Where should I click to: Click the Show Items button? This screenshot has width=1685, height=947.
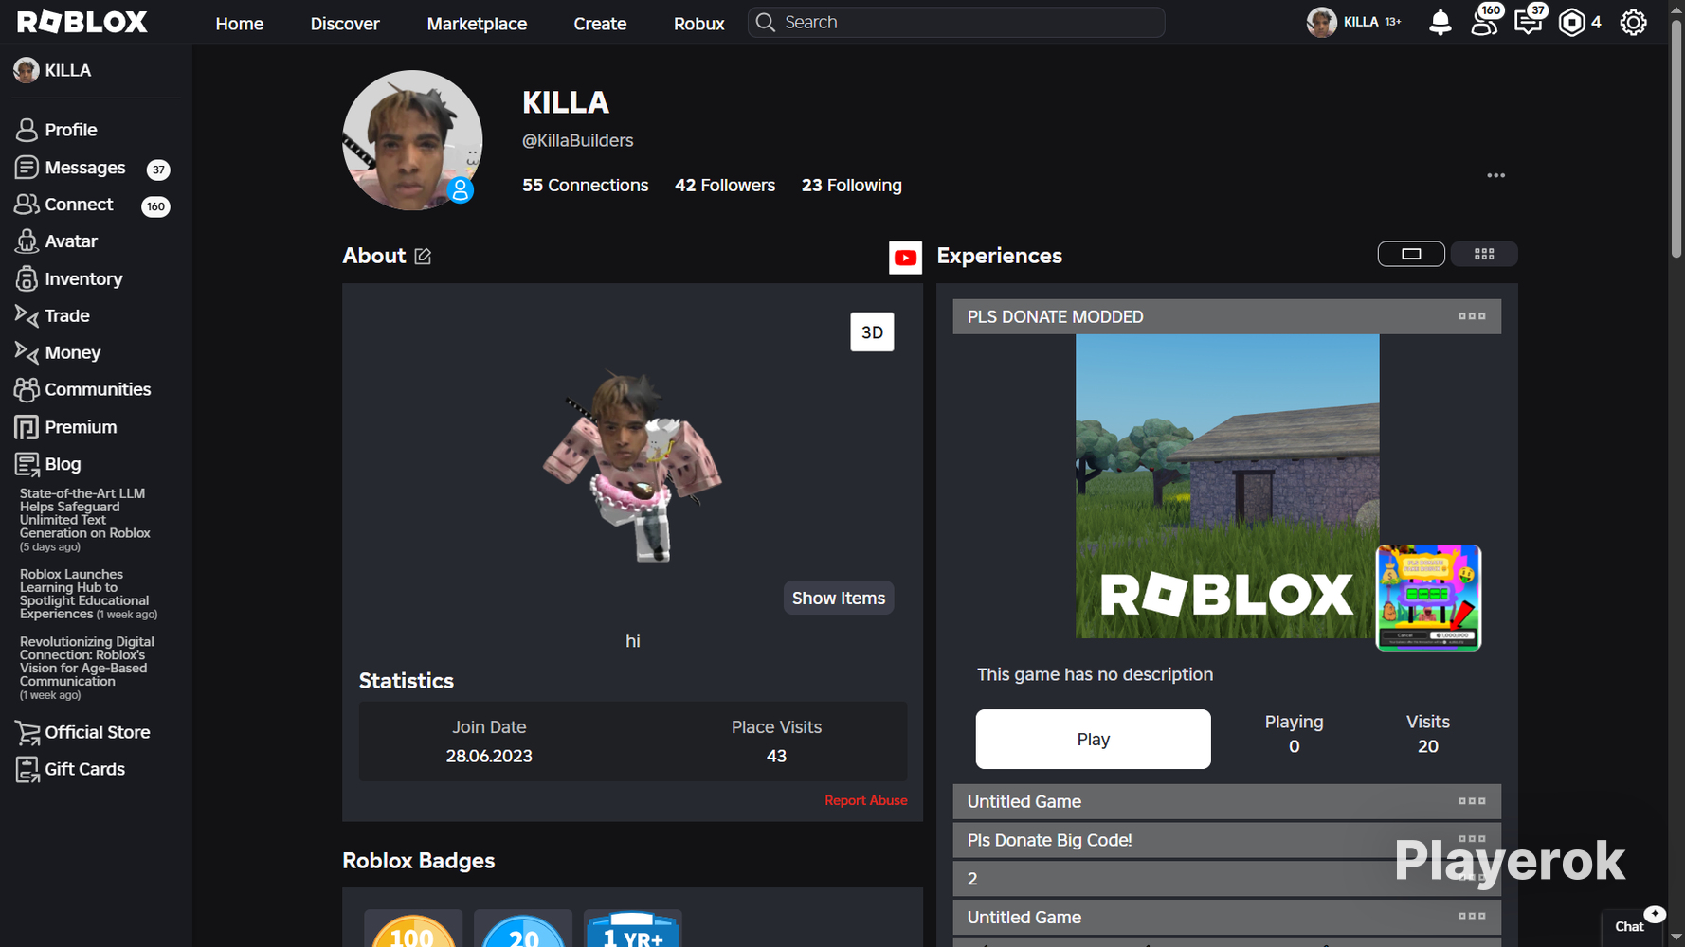pos(839,598)
